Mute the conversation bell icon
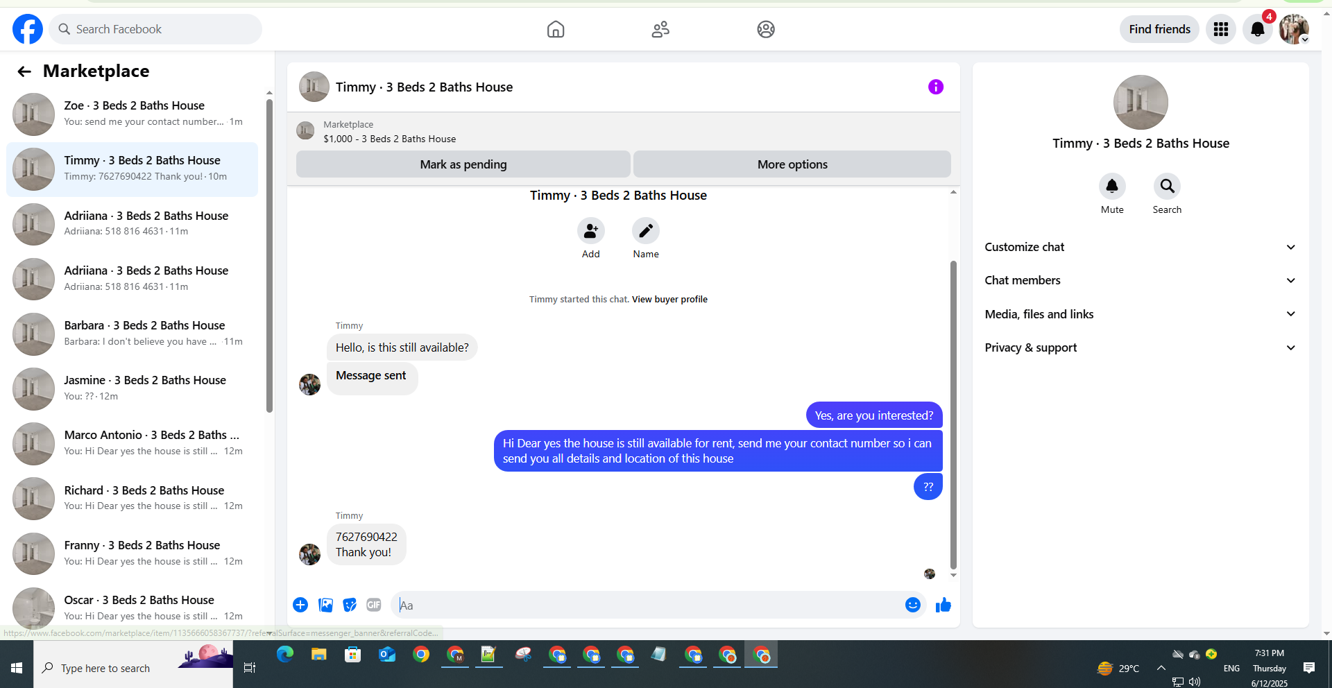 click(x=1112, y=186)
